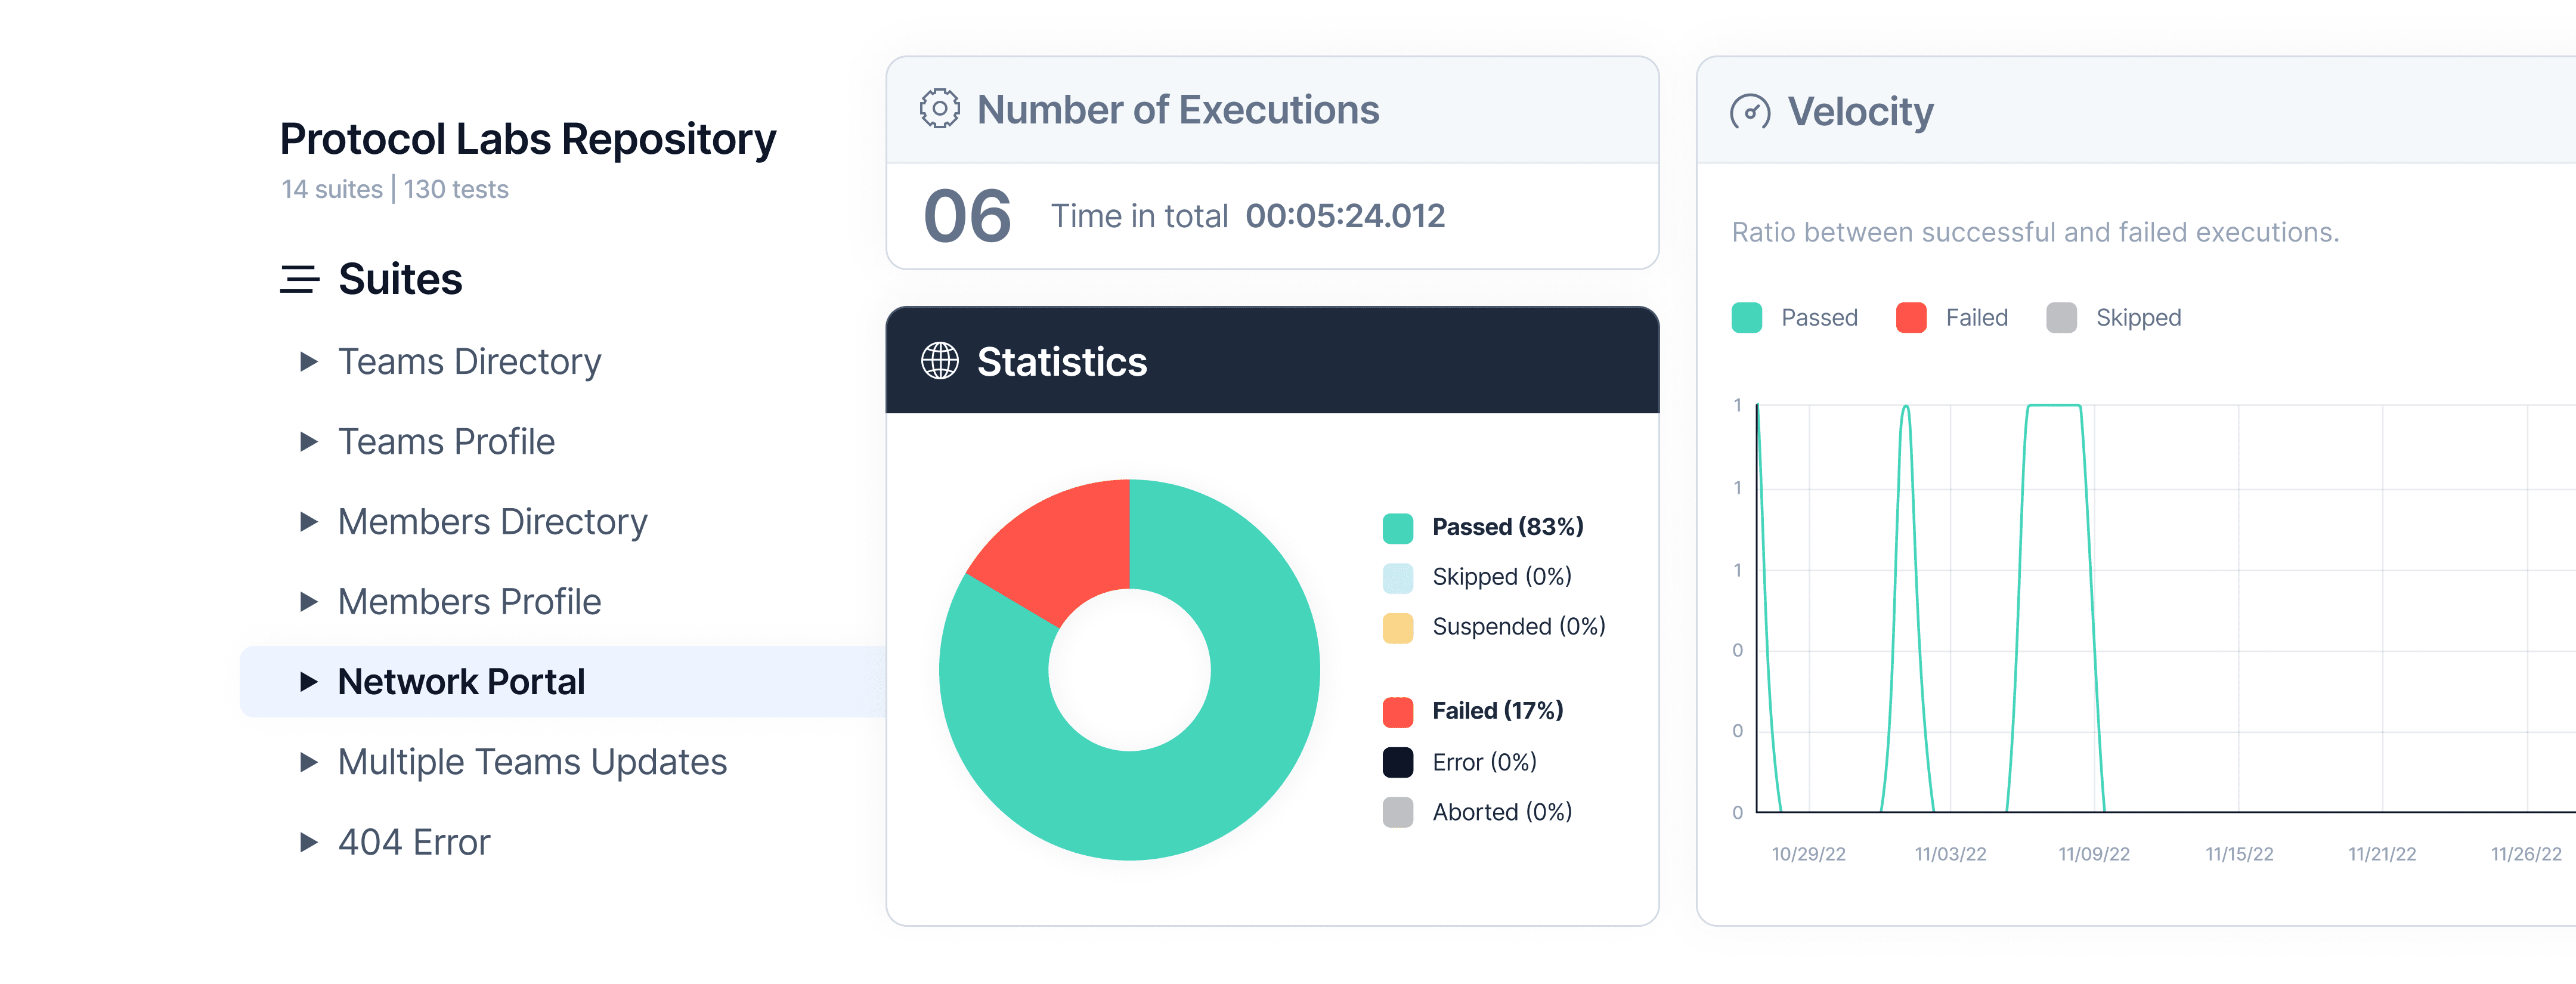Open the Members Profile suite
Screen dimensions: 2576x984
(x=469, y=602)
